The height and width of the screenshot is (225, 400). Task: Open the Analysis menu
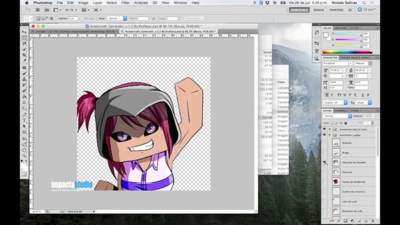point(141,2)
